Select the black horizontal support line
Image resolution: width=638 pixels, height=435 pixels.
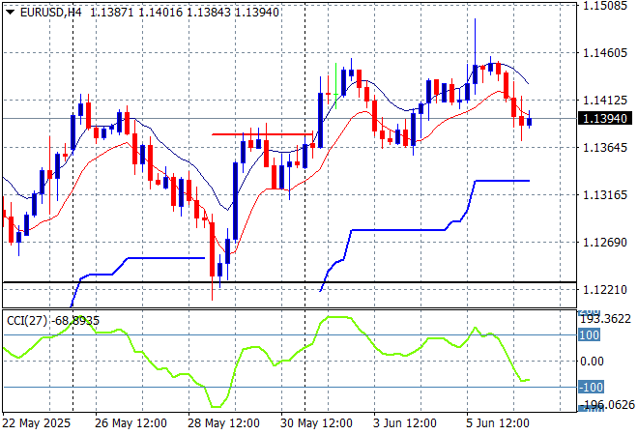[x=289, y=282]
